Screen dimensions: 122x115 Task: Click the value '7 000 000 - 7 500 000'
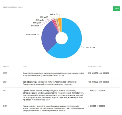[x=97, y=91]
